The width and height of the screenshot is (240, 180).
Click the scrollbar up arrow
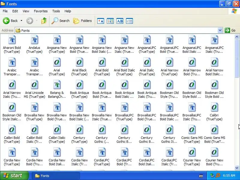[237, 37]
